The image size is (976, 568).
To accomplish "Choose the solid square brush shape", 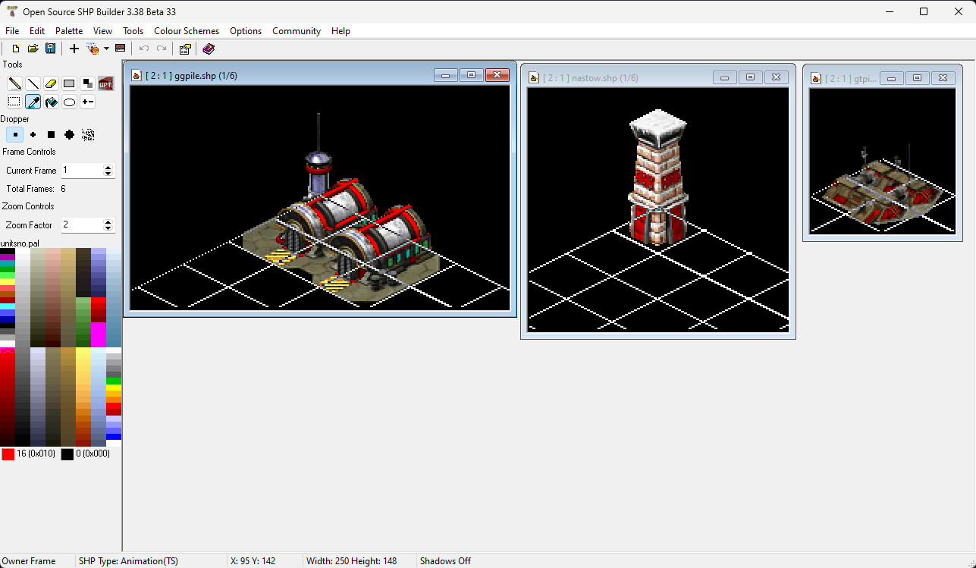I will coord(51,134).
